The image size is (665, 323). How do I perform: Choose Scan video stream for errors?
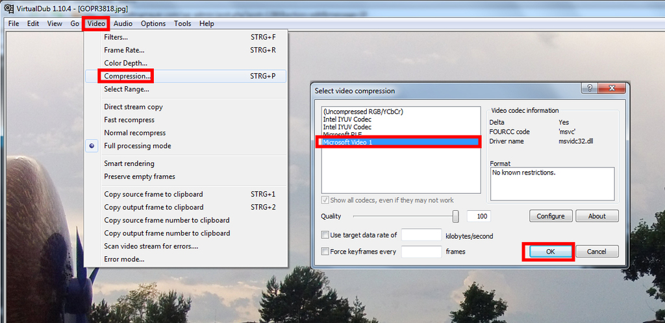[x=186, y=246]
